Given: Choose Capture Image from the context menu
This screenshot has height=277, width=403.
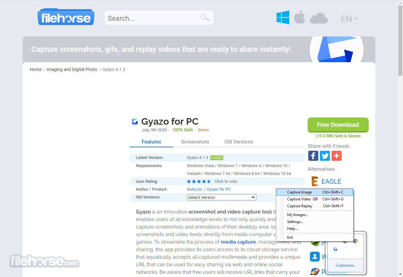Looking at the screenshot, I should click(315, 192).
